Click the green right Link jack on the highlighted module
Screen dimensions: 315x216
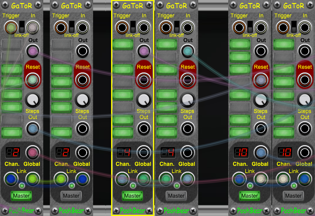144,179
